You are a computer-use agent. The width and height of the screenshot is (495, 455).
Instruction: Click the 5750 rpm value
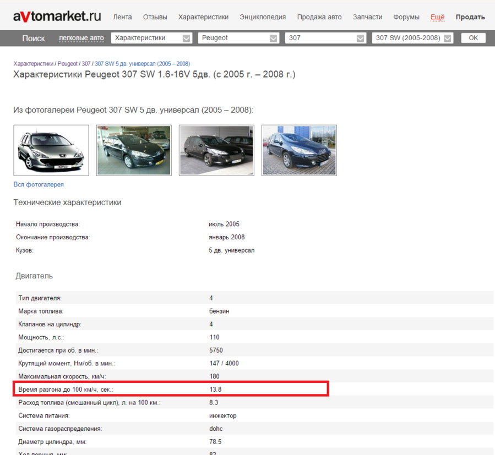point(216,350)
